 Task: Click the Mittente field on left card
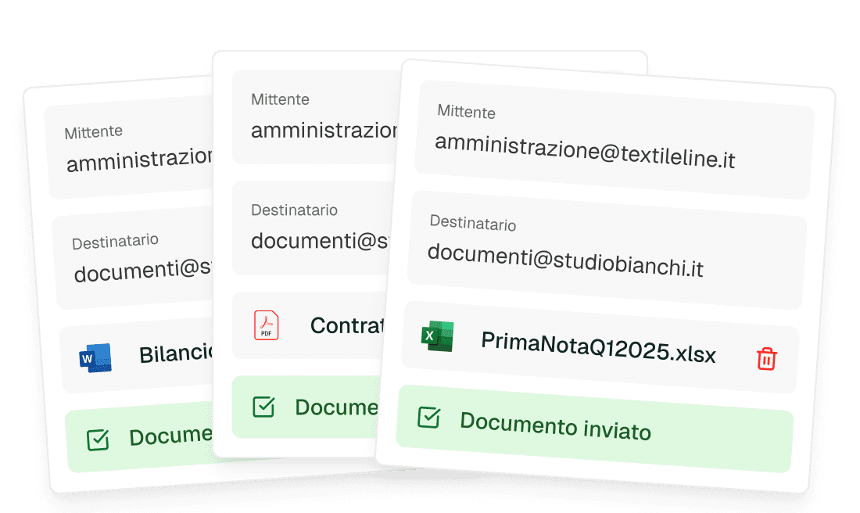(130, 148)
